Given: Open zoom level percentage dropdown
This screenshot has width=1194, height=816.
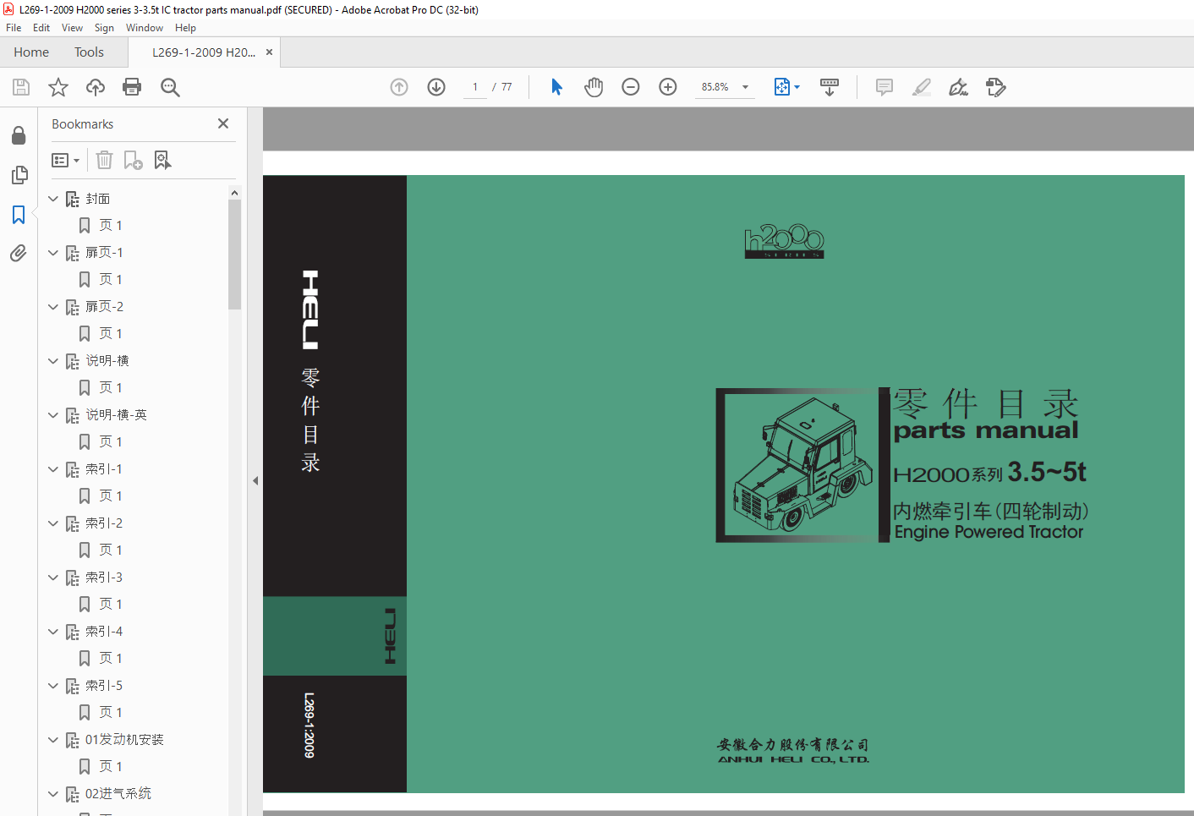Looking at the screenshot, I should [745, 87].
